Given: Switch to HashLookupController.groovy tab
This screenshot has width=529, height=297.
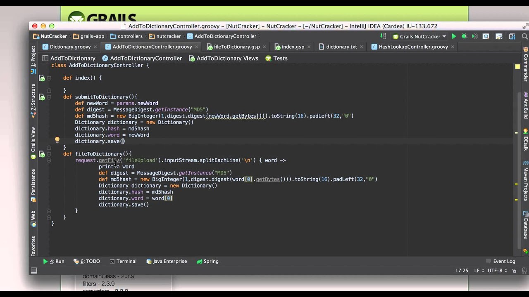Looking at the screenshot, I should click(x=413, y=47).
